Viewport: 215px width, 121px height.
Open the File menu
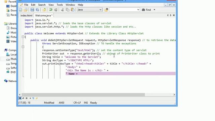26,5
